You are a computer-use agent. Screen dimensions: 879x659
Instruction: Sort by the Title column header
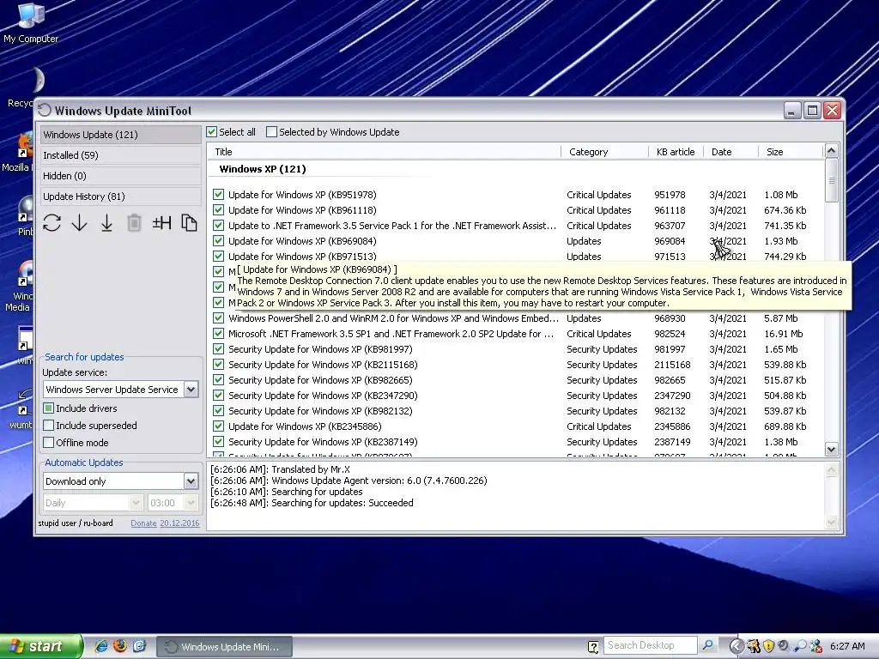point(385,151)
